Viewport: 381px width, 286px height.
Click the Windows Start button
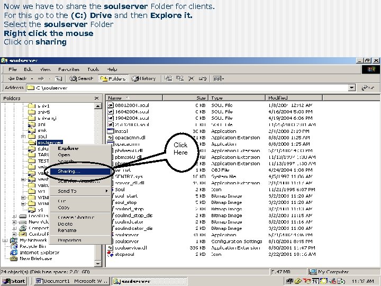point(14,281)
